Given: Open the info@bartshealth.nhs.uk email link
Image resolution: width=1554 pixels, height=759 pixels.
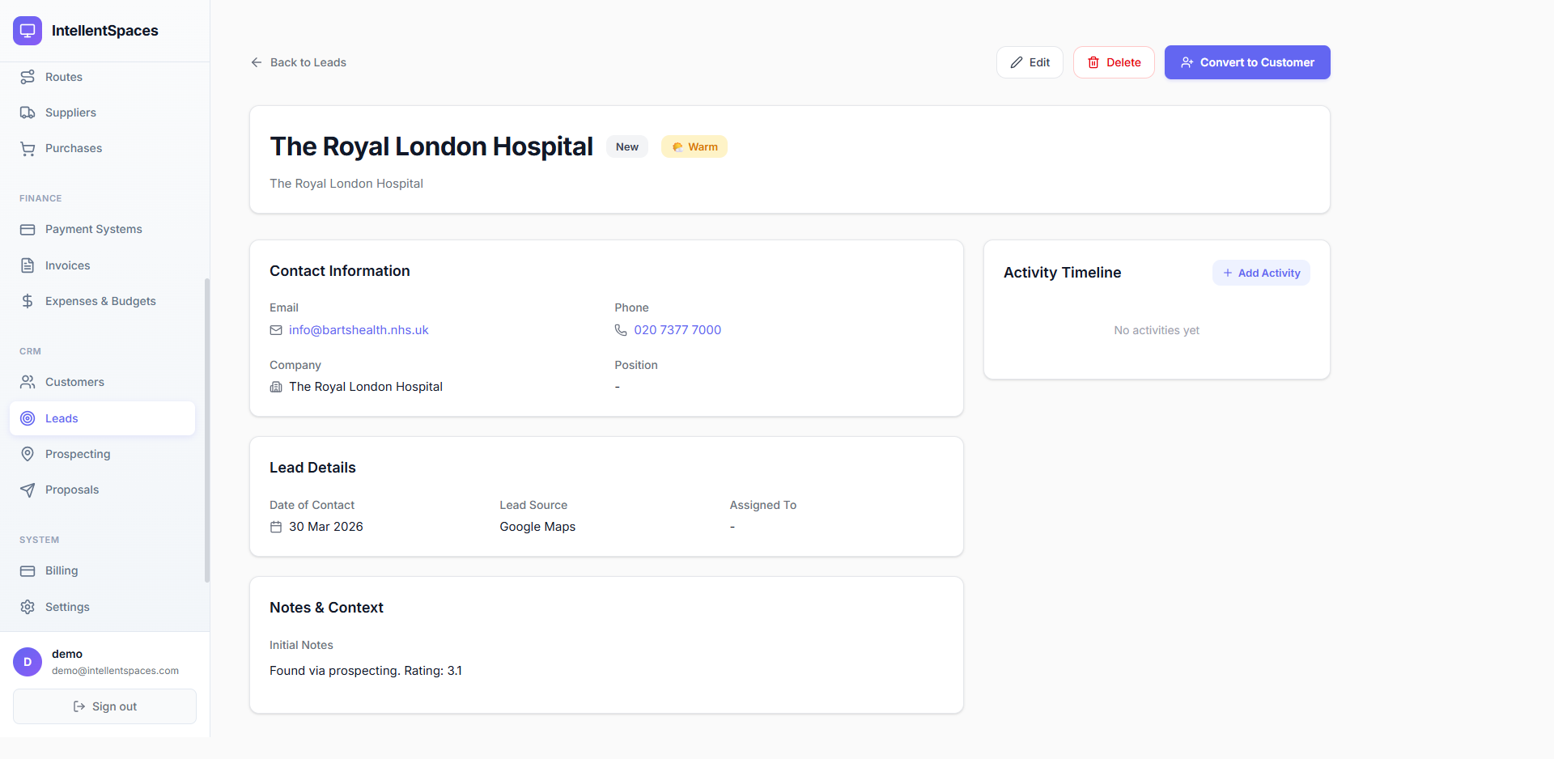Looking at the screenshot, I should 359,330.
